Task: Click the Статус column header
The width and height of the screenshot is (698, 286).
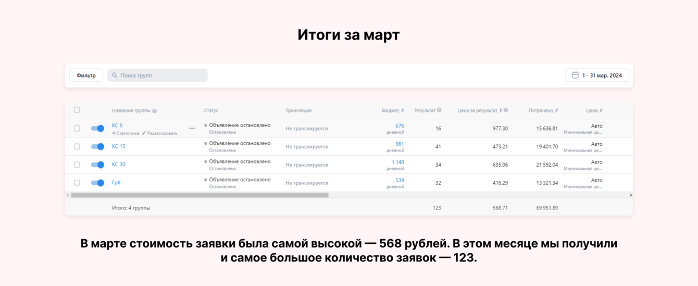Action: 211,110
